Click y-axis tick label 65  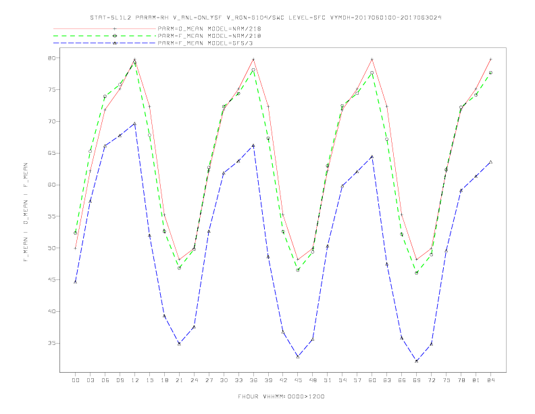[51, 153]
